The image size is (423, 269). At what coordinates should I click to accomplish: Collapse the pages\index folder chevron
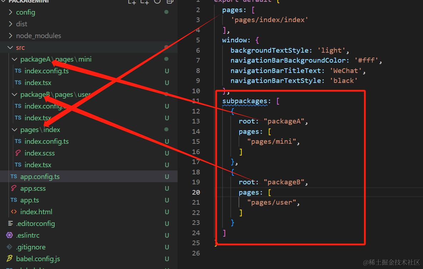pyautogui.click(x=15, y=130)
